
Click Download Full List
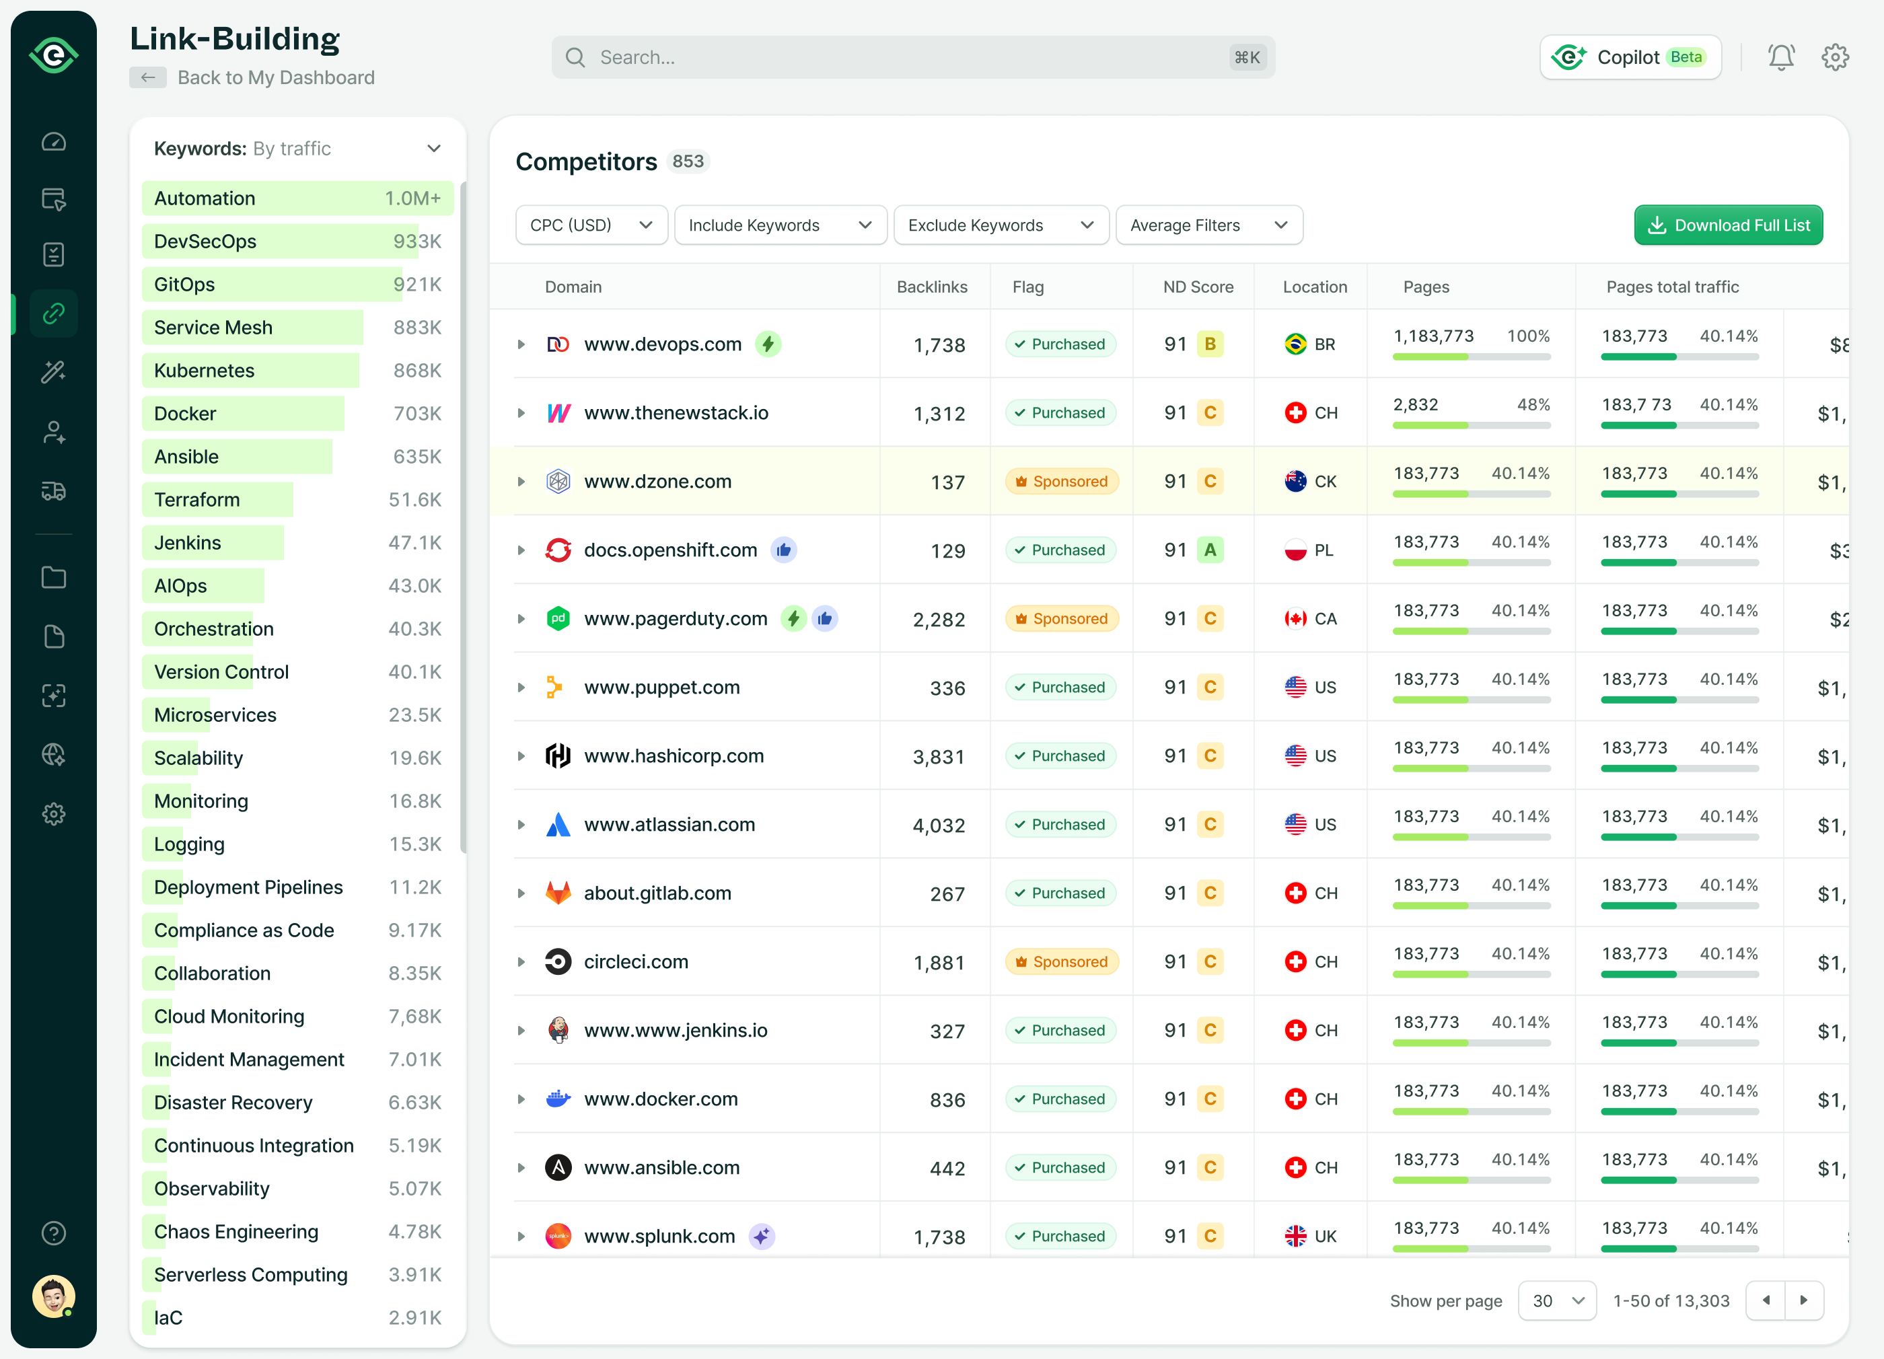click(1728, 224)
